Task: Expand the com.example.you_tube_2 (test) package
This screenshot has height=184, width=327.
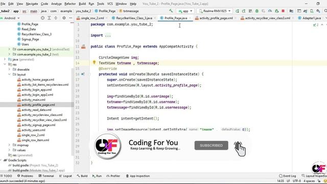Action: click(x=9, y=54)
